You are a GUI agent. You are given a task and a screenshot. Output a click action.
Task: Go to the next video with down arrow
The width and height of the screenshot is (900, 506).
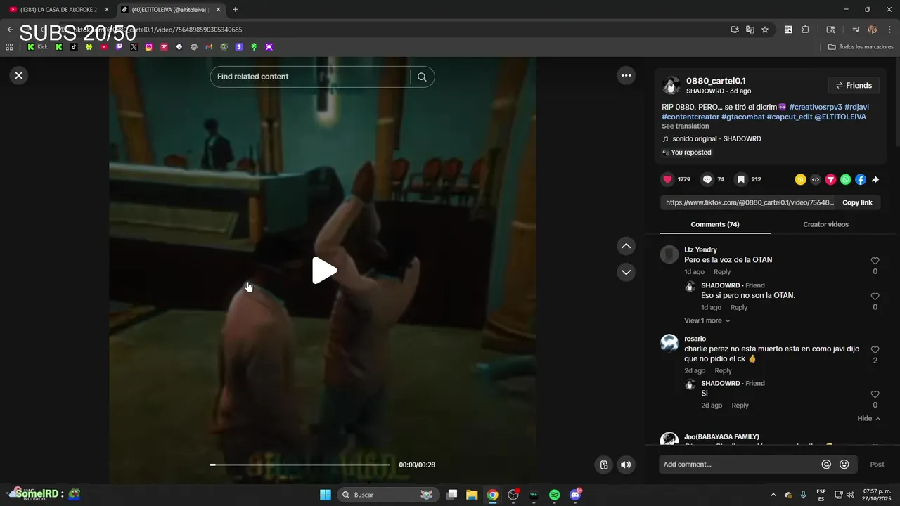coord(626,272)
